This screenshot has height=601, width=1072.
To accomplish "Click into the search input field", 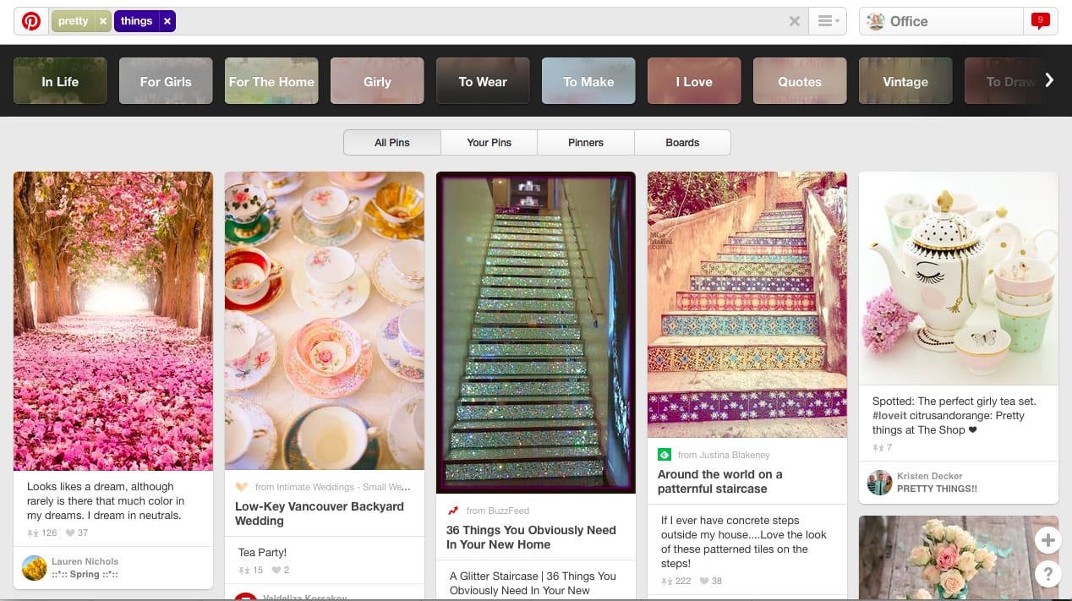I will 482,21.
